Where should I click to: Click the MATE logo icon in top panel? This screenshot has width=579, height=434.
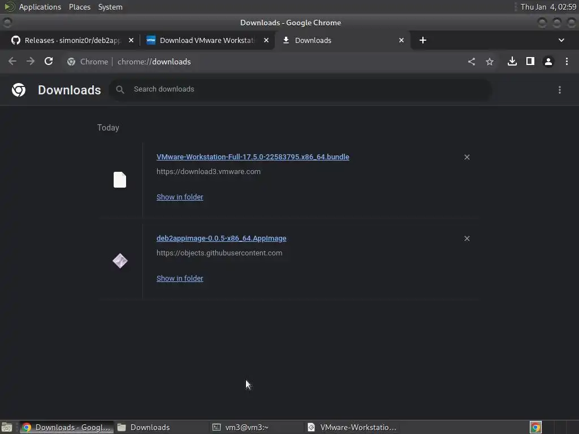9,7
